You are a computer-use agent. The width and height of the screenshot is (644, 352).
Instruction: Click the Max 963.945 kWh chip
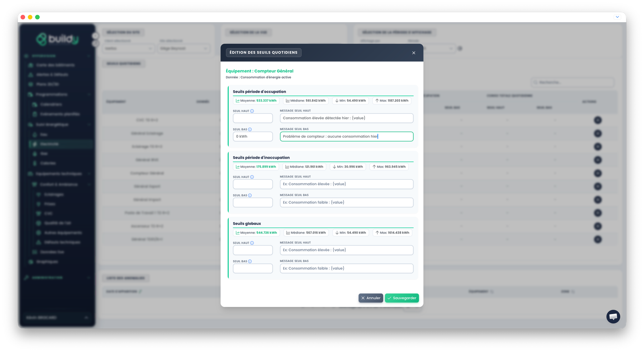pos(389,167)
